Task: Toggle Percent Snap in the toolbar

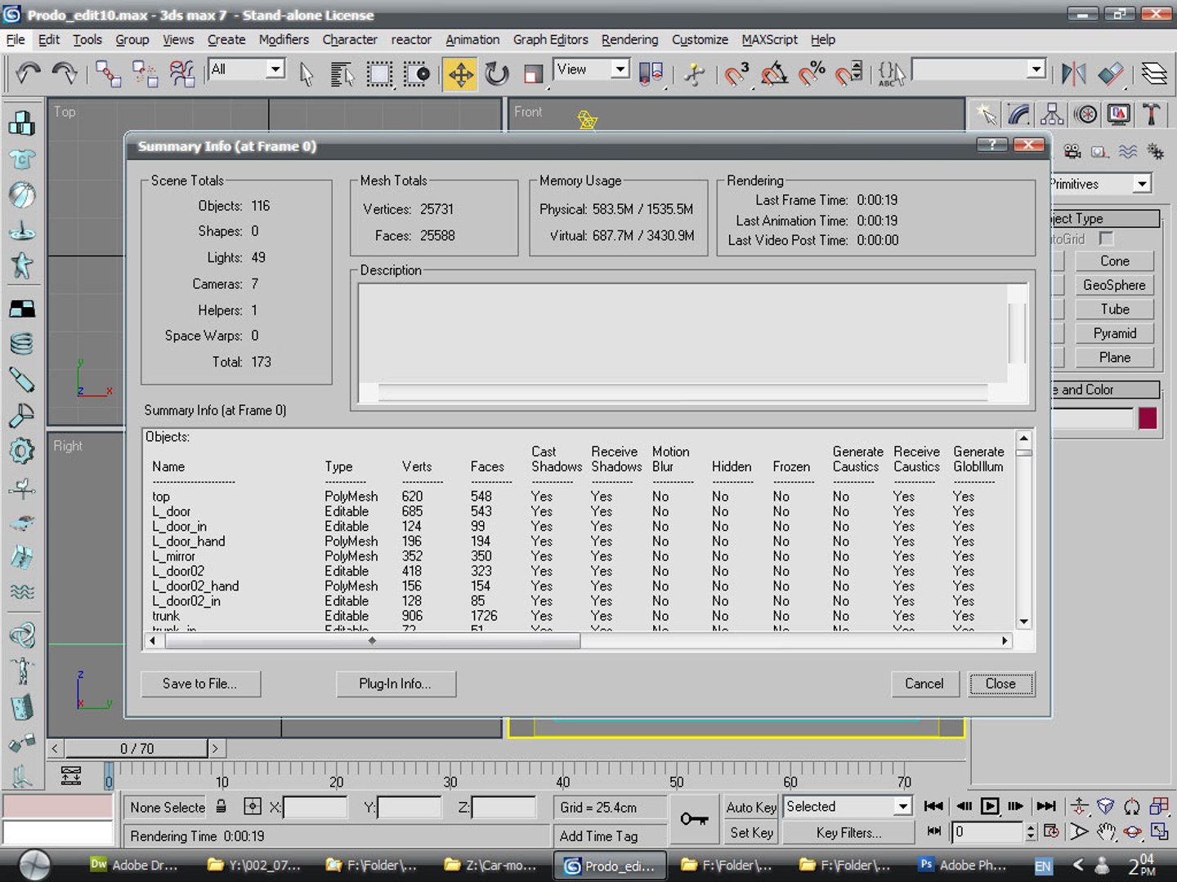Action: pos(812,73)
